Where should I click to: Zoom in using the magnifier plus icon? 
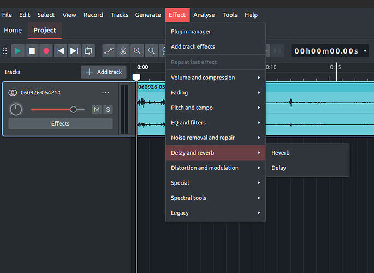click(137, 51)
